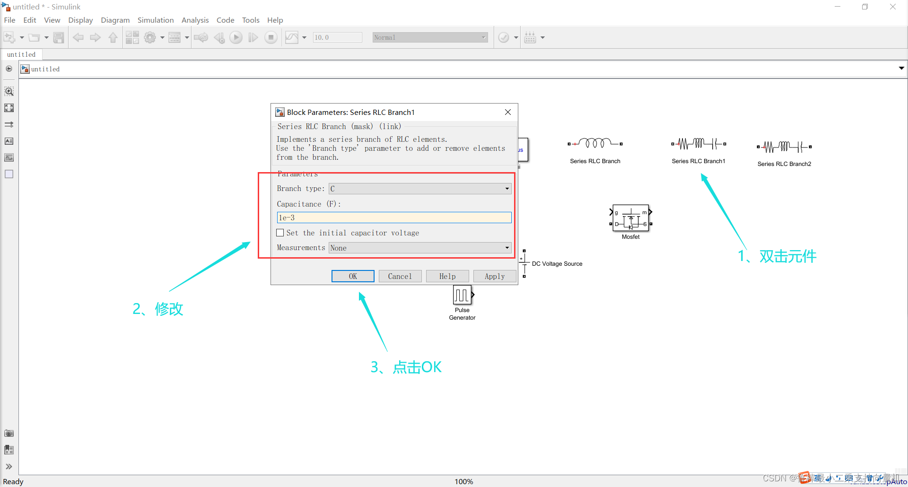The image size is (908, 487).
Task: Open the Library Browser icon
Action: [x=132, y=37]
